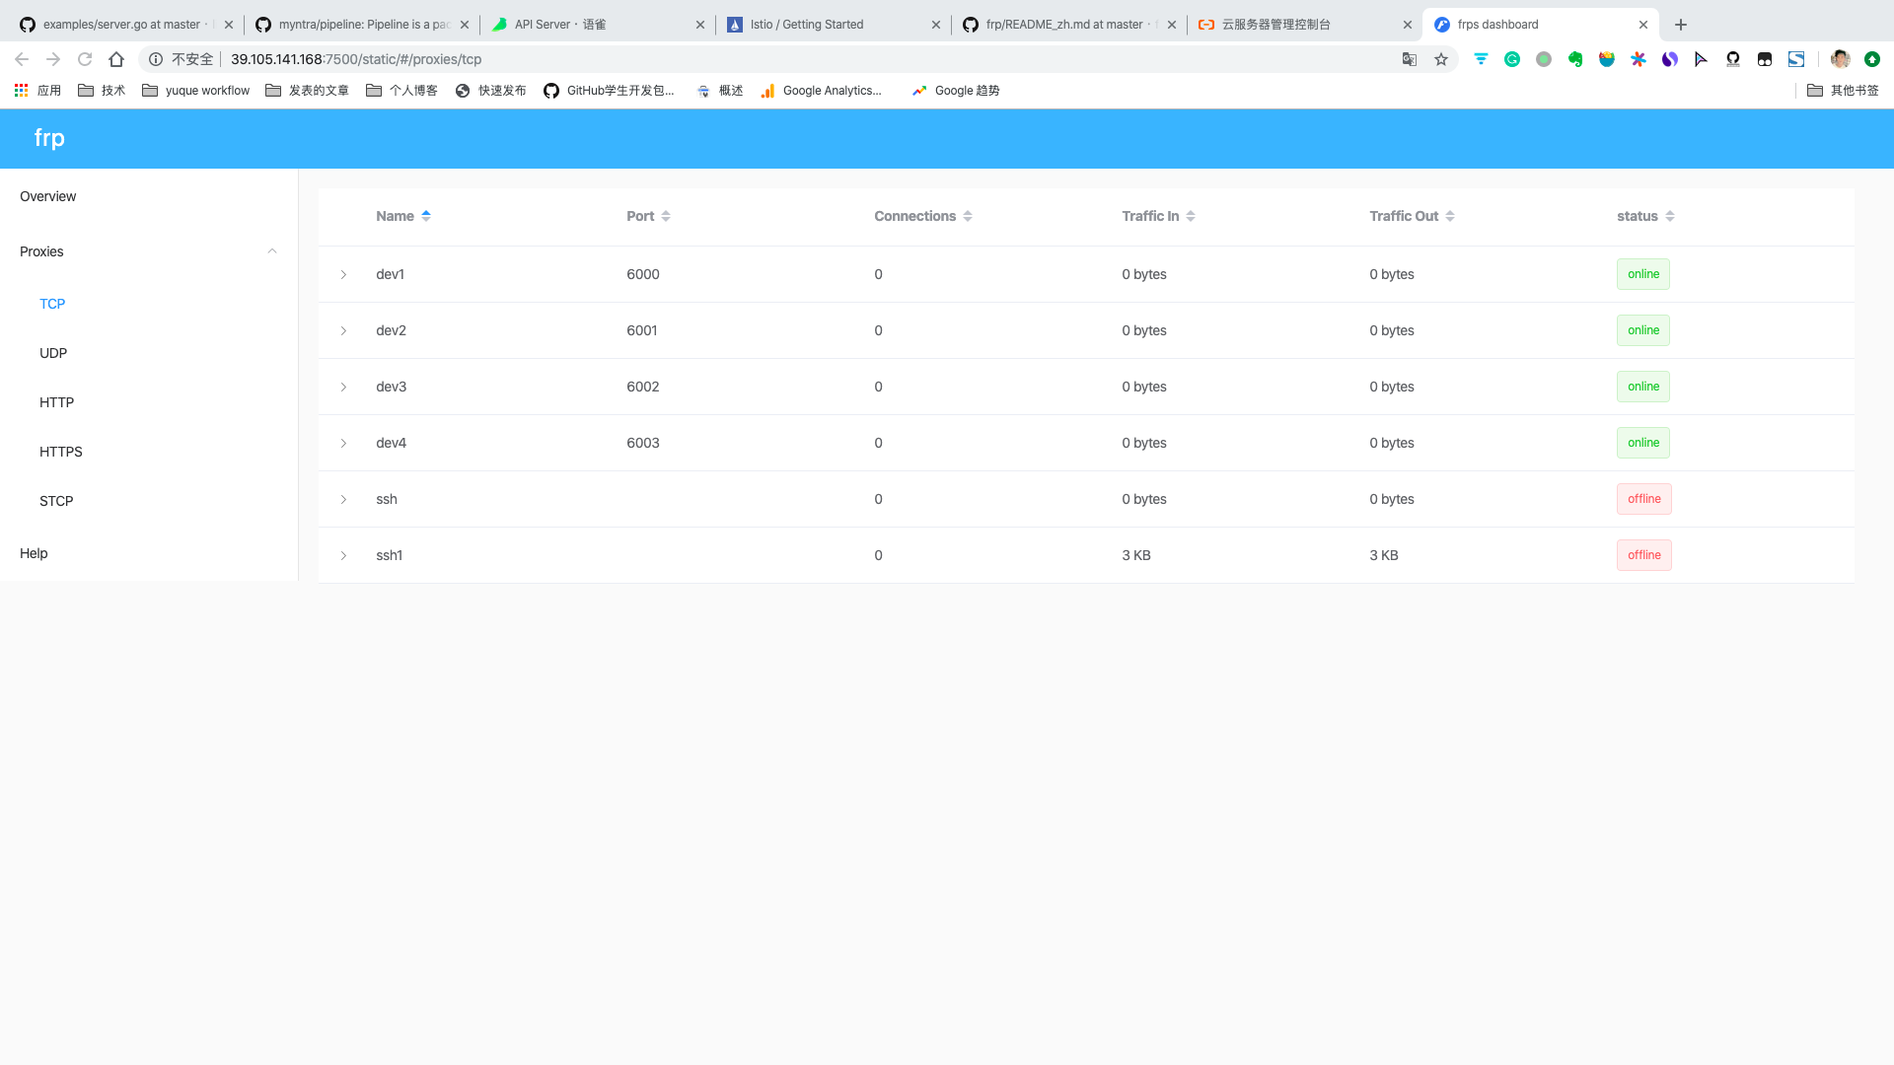The width and height of the screenshot is (1894, 1065).
Task: Sort table by the Name column arrows
Action: [x=426, y=216]
